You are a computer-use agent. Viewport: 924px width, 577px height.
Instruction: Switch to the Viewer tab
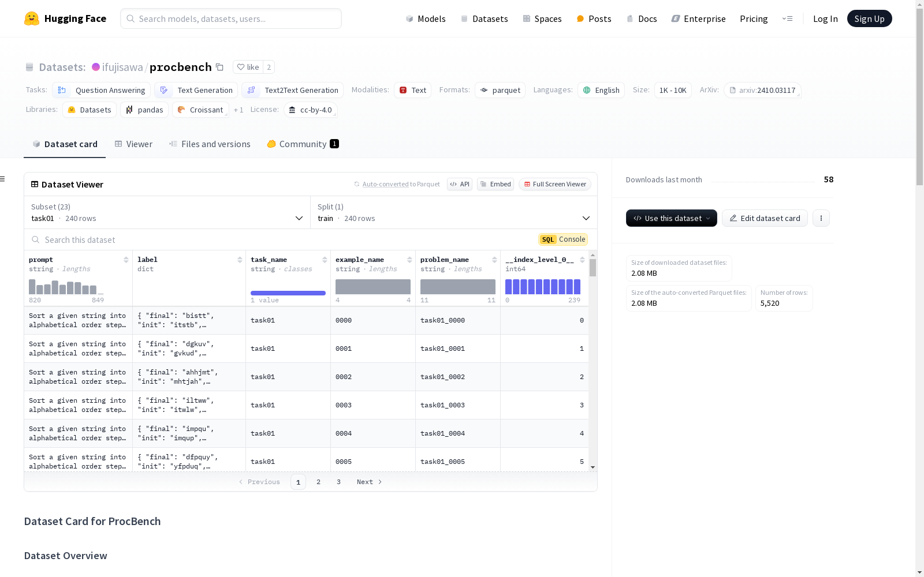pyautogui.click(x=133, y=144)
